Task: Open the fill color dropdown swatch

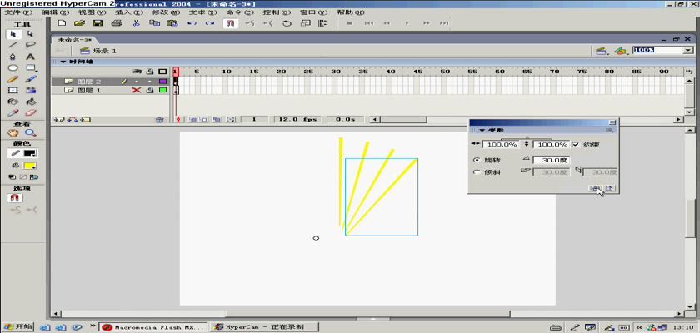Action: pos(30,166)
